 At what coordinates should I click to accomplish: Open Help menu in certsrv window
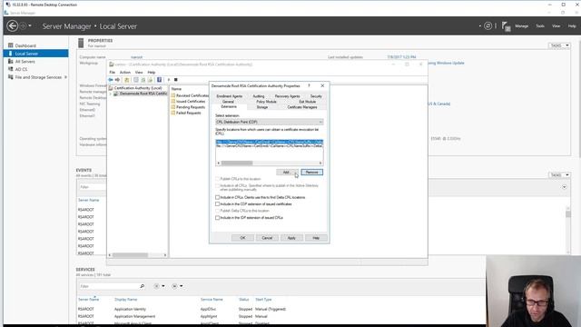[x=152, y=73]
